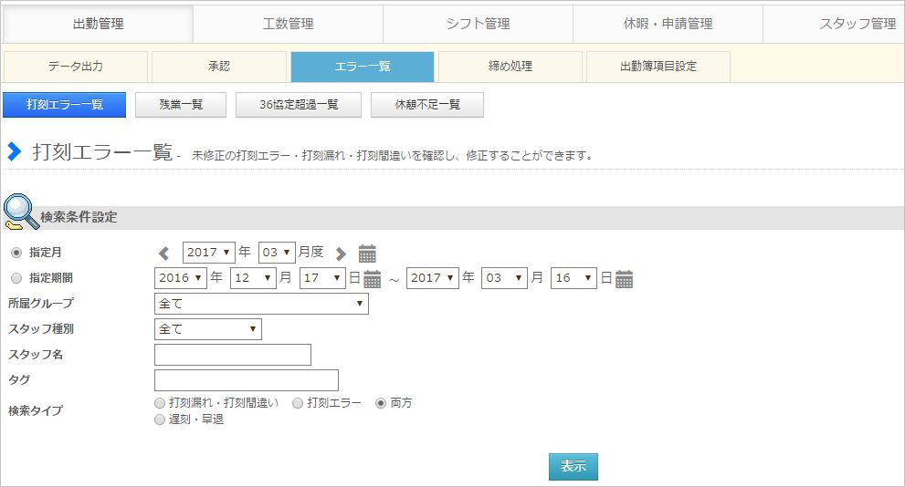Choose 遅刻・早退 search type radio
The height and width of the screenshot is (487, 905).
point(160,420)
